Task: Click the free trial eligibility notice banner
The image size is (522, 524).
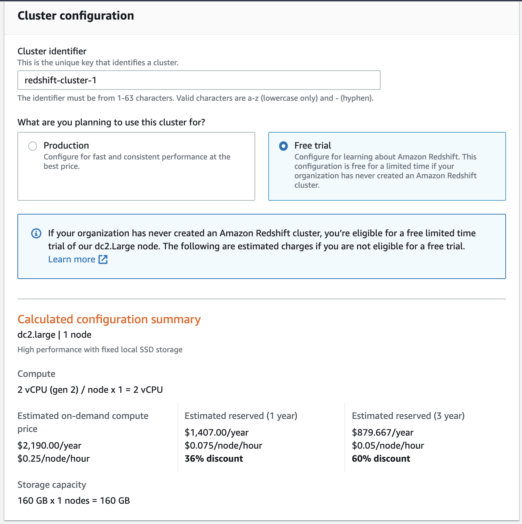Action: pyautogui.click(x=261, y=246)
